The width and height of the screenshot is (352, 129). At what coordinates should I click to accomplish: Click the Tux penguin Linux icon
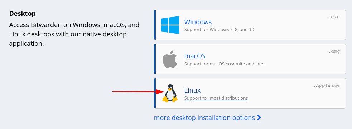click(x=170, y=93)
